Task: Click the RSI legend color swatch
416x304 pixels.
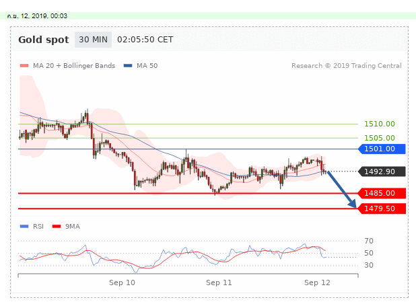Action: coord(24,227)
